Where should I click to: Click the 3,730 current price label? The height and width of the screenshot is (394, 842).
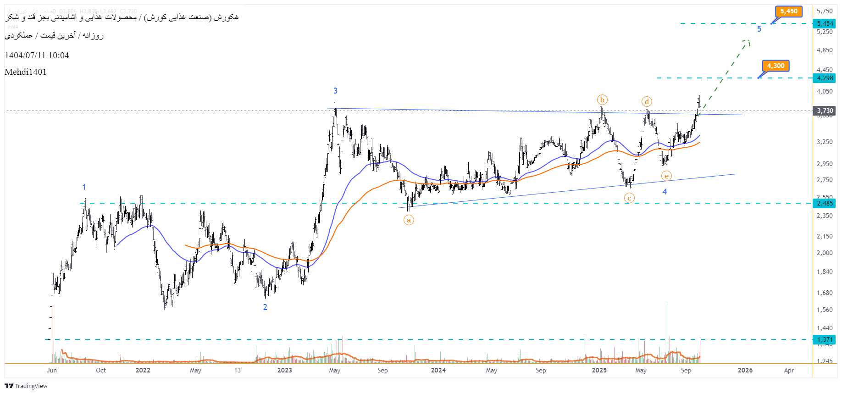tap(825, 111)
